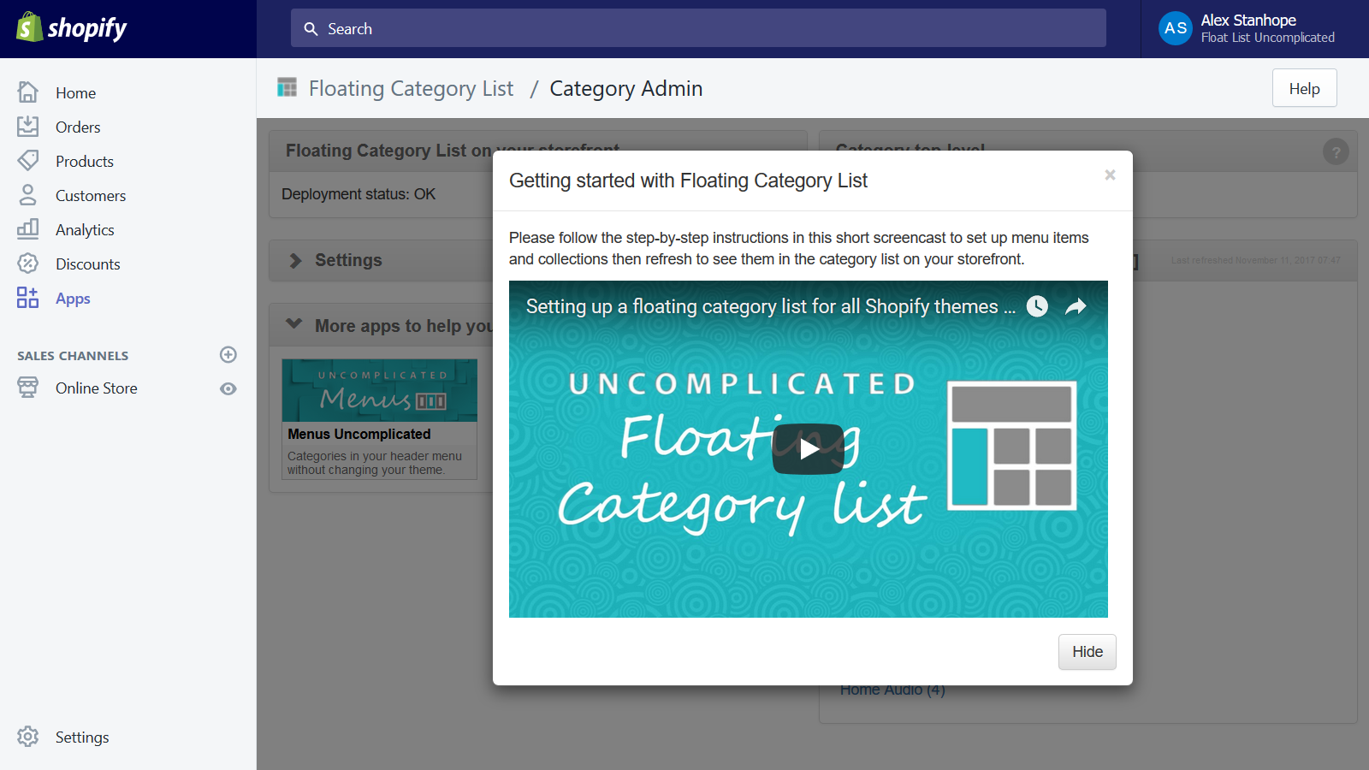Click the Home Audio (4) category link
1369x770 pixels.
click(892, 690)
